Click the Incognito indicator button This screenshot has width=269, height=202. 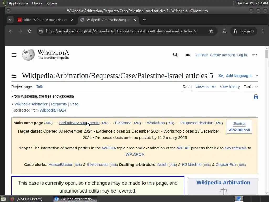244,31
